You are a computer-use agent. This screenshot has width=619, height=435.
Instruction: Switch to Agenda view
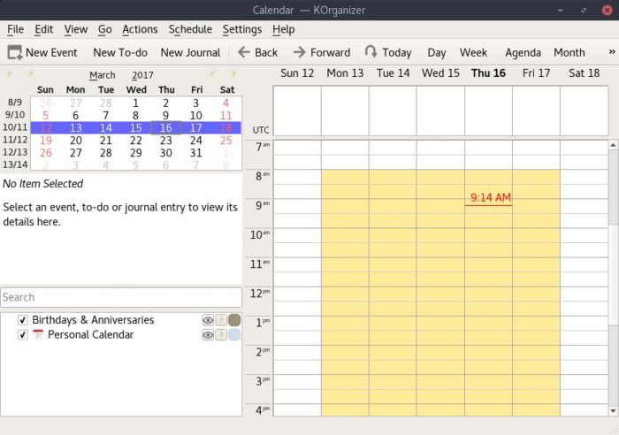click(x=523, y=52)
